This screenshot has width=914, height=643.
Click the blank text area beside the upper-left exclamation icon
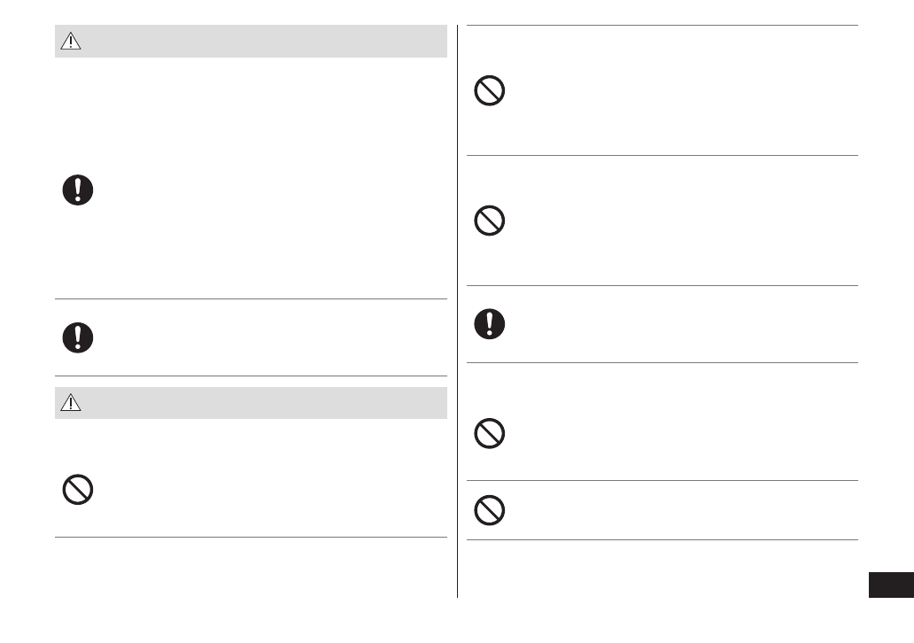point(266,190)
